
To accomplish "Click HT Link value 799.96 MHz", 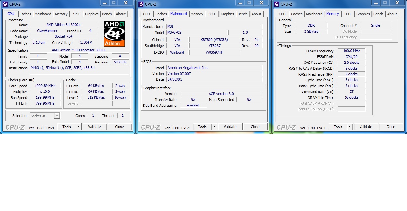I will (x=45, y=103).
